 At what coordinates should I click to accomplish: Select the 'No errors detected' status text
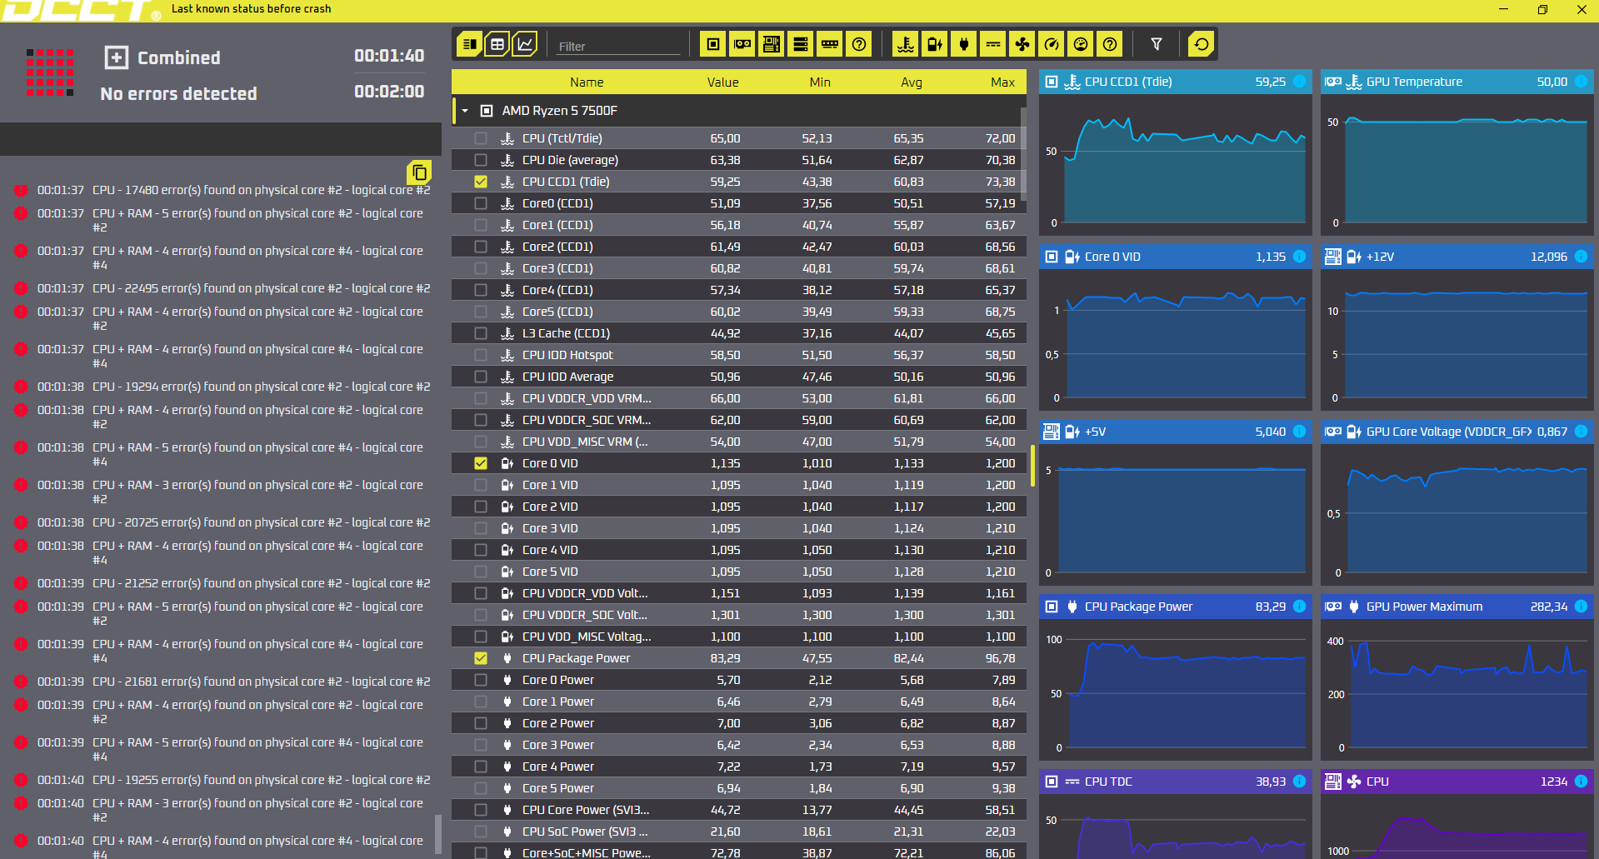pyautogui.click(x=178, y=93)
